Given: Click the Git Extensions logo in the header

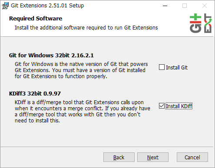Looking at the screenshot, I should (201, 23).
